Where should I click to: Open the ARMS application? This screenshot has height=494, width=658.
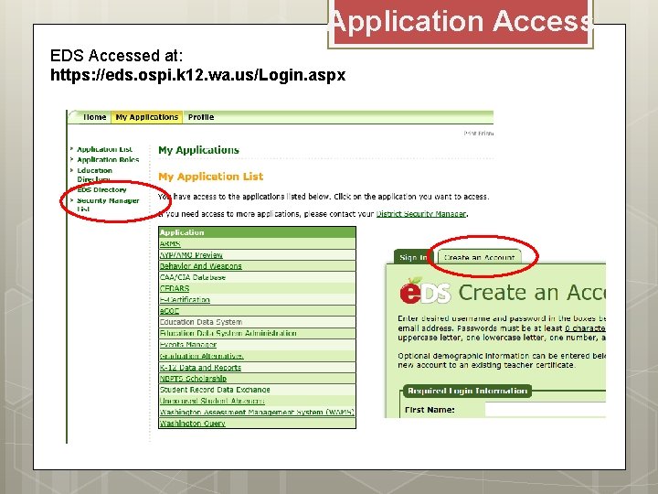170,243
